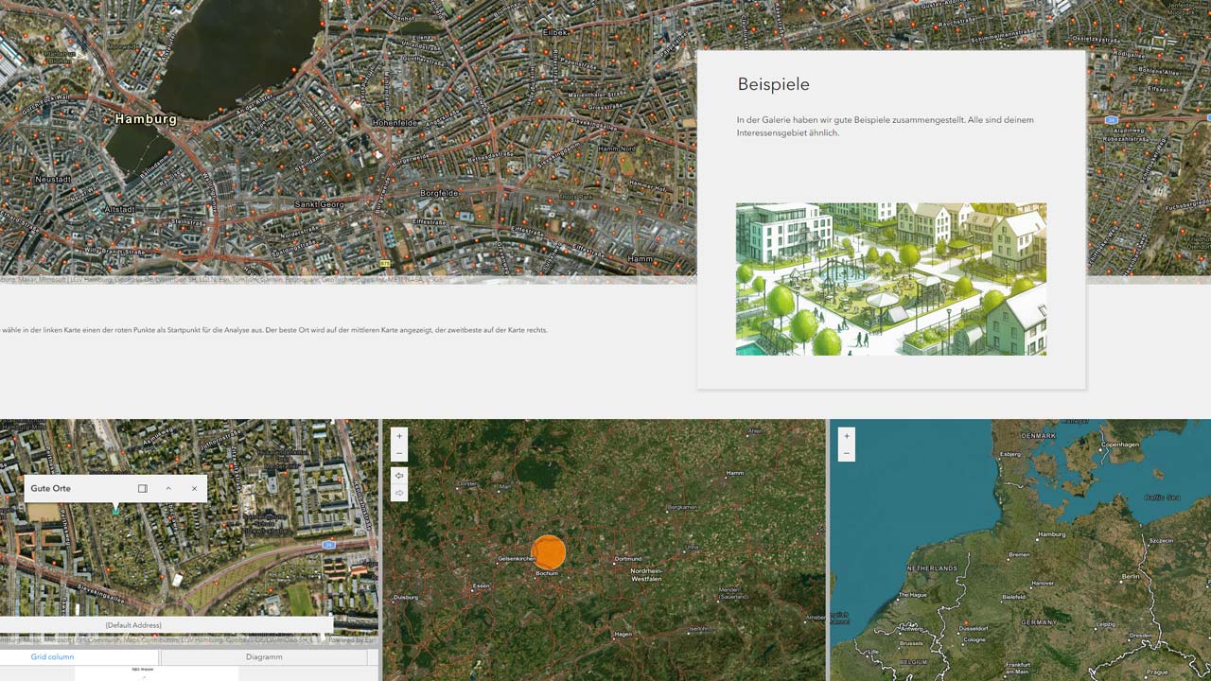Dock the Gute Orte popup
This screenshot has width=1211, height=681.
pos(143,489)
